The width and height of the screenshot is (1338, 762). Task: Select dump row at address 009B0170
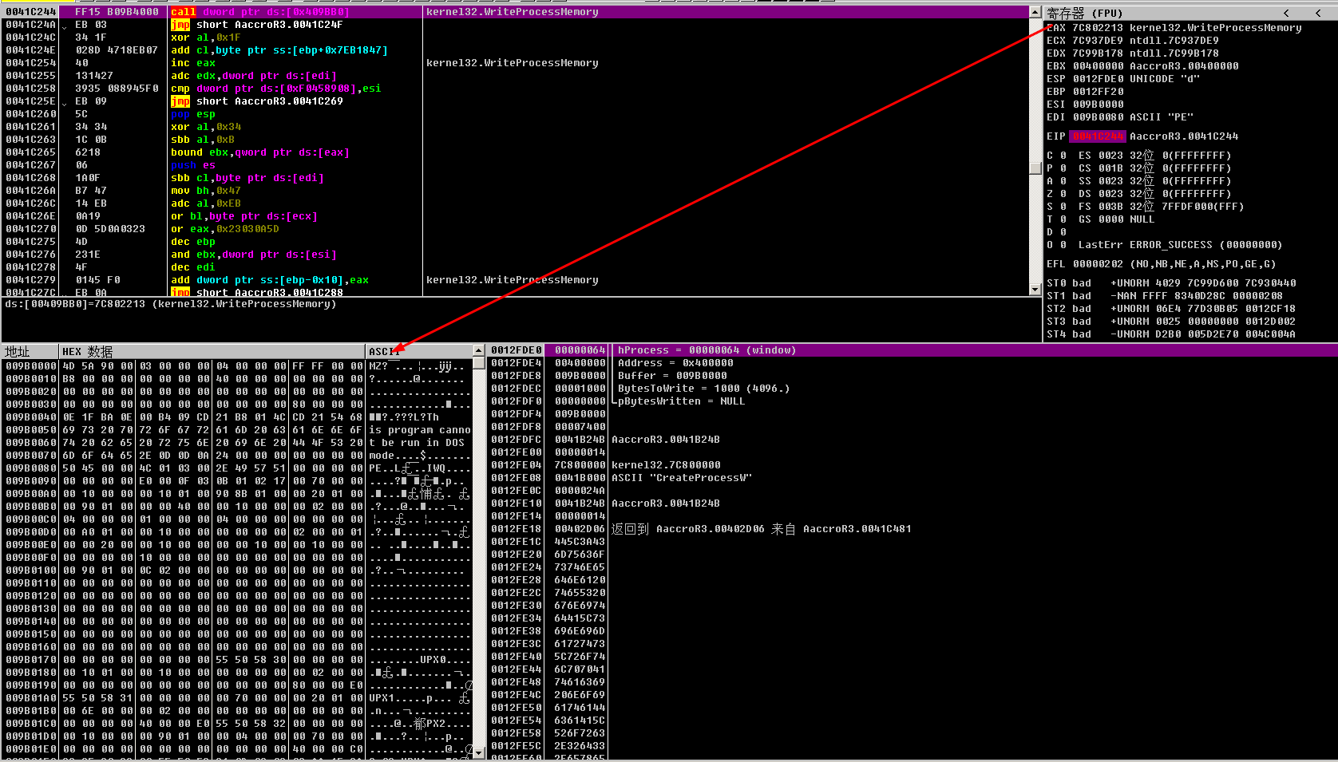point(238,660)
